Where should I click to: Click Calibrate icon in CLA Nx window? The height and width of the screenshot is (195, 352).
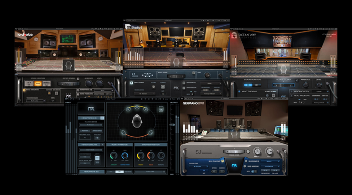point(56,93)
